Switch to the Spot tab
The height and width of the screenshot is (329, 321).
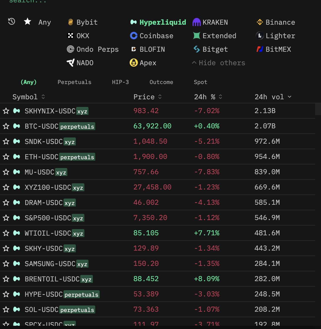(200, 82)
